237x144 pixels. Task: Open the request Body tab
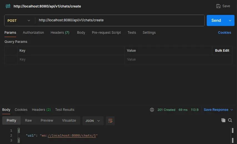tap(81, 33)
